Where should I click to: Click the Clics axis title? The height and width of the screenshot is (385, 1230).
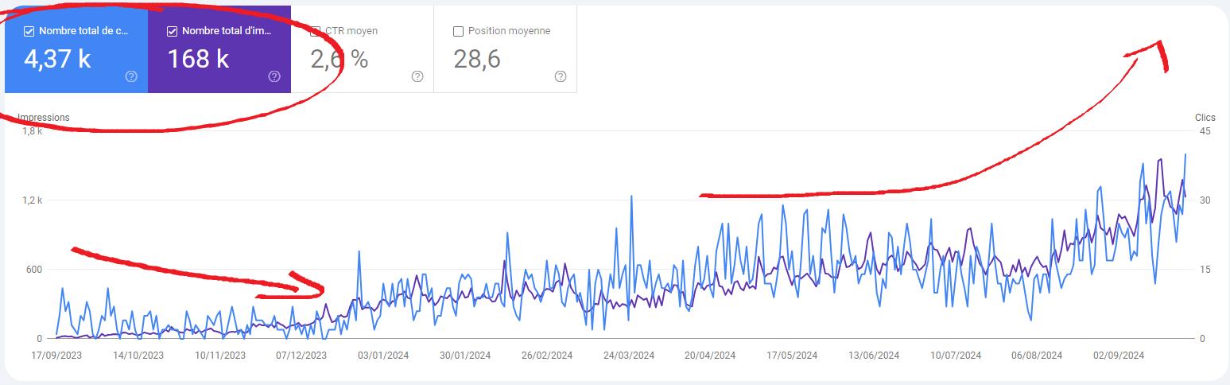[1205, 118]
